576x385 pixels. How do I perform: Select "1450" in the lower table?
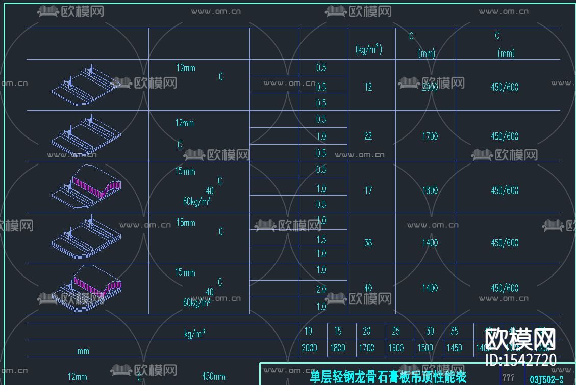point(454,348)
